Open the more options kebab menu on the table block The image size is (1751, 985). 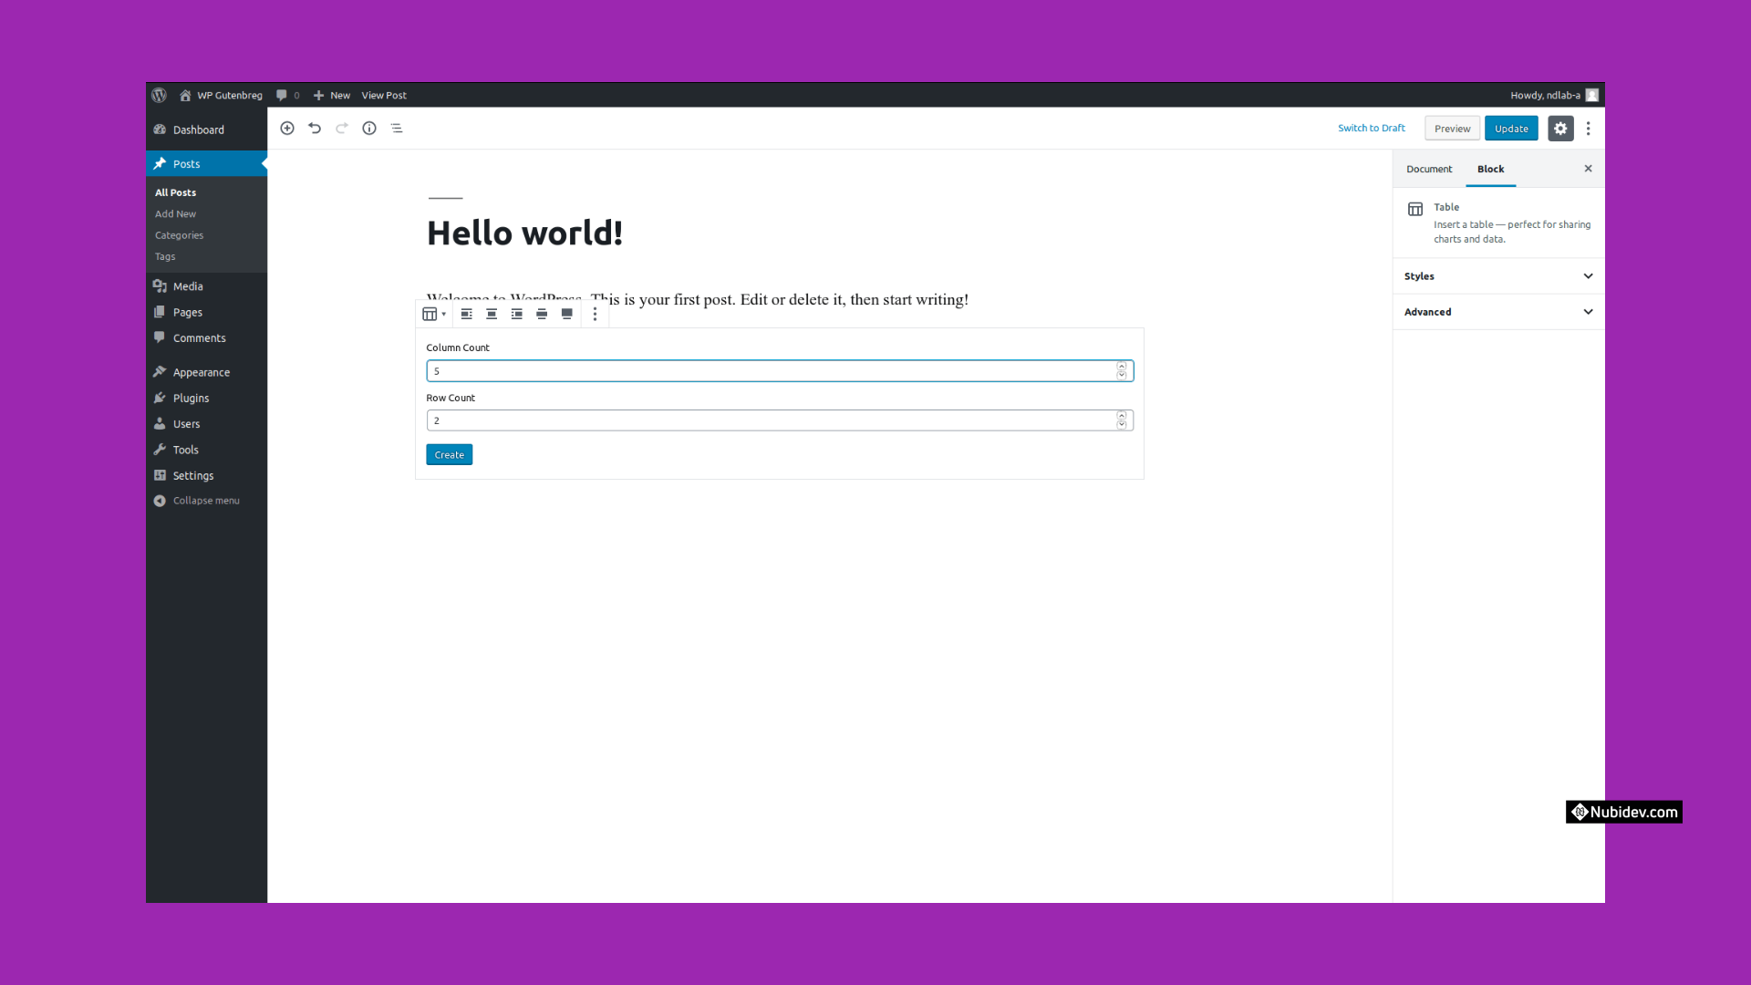coord(595,314)
